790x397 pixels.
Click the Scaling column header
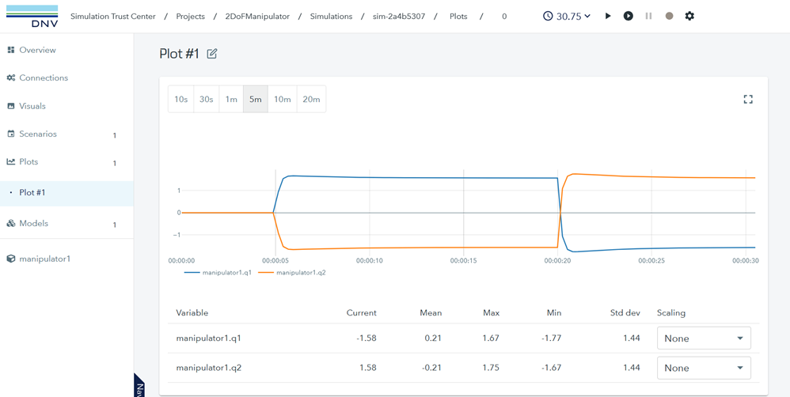click(671, 313)
